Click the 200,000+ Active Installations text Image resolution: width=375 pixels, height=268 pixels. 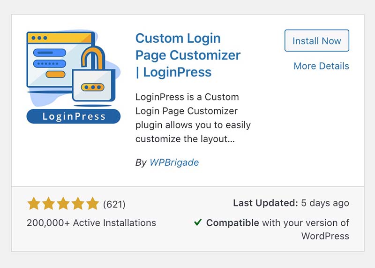click(x=91, y=223)
